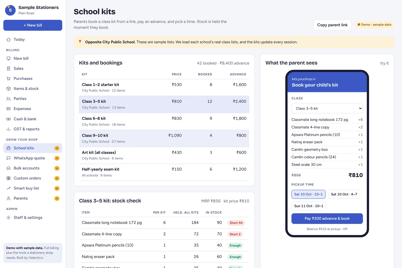Viewport: 402px width, 268px height.
Task: Select the Class 1–2 starter kit row
Action: (x=164, y=87)
